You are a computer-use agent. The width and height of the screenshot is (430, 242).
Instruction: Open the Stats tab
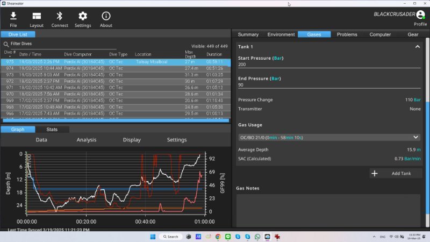coord(52,130)
